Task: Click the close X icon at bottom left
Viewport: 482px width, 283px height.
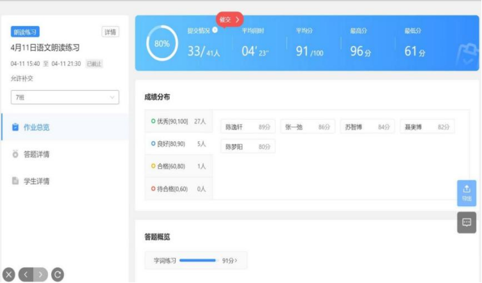Action: 8,275
